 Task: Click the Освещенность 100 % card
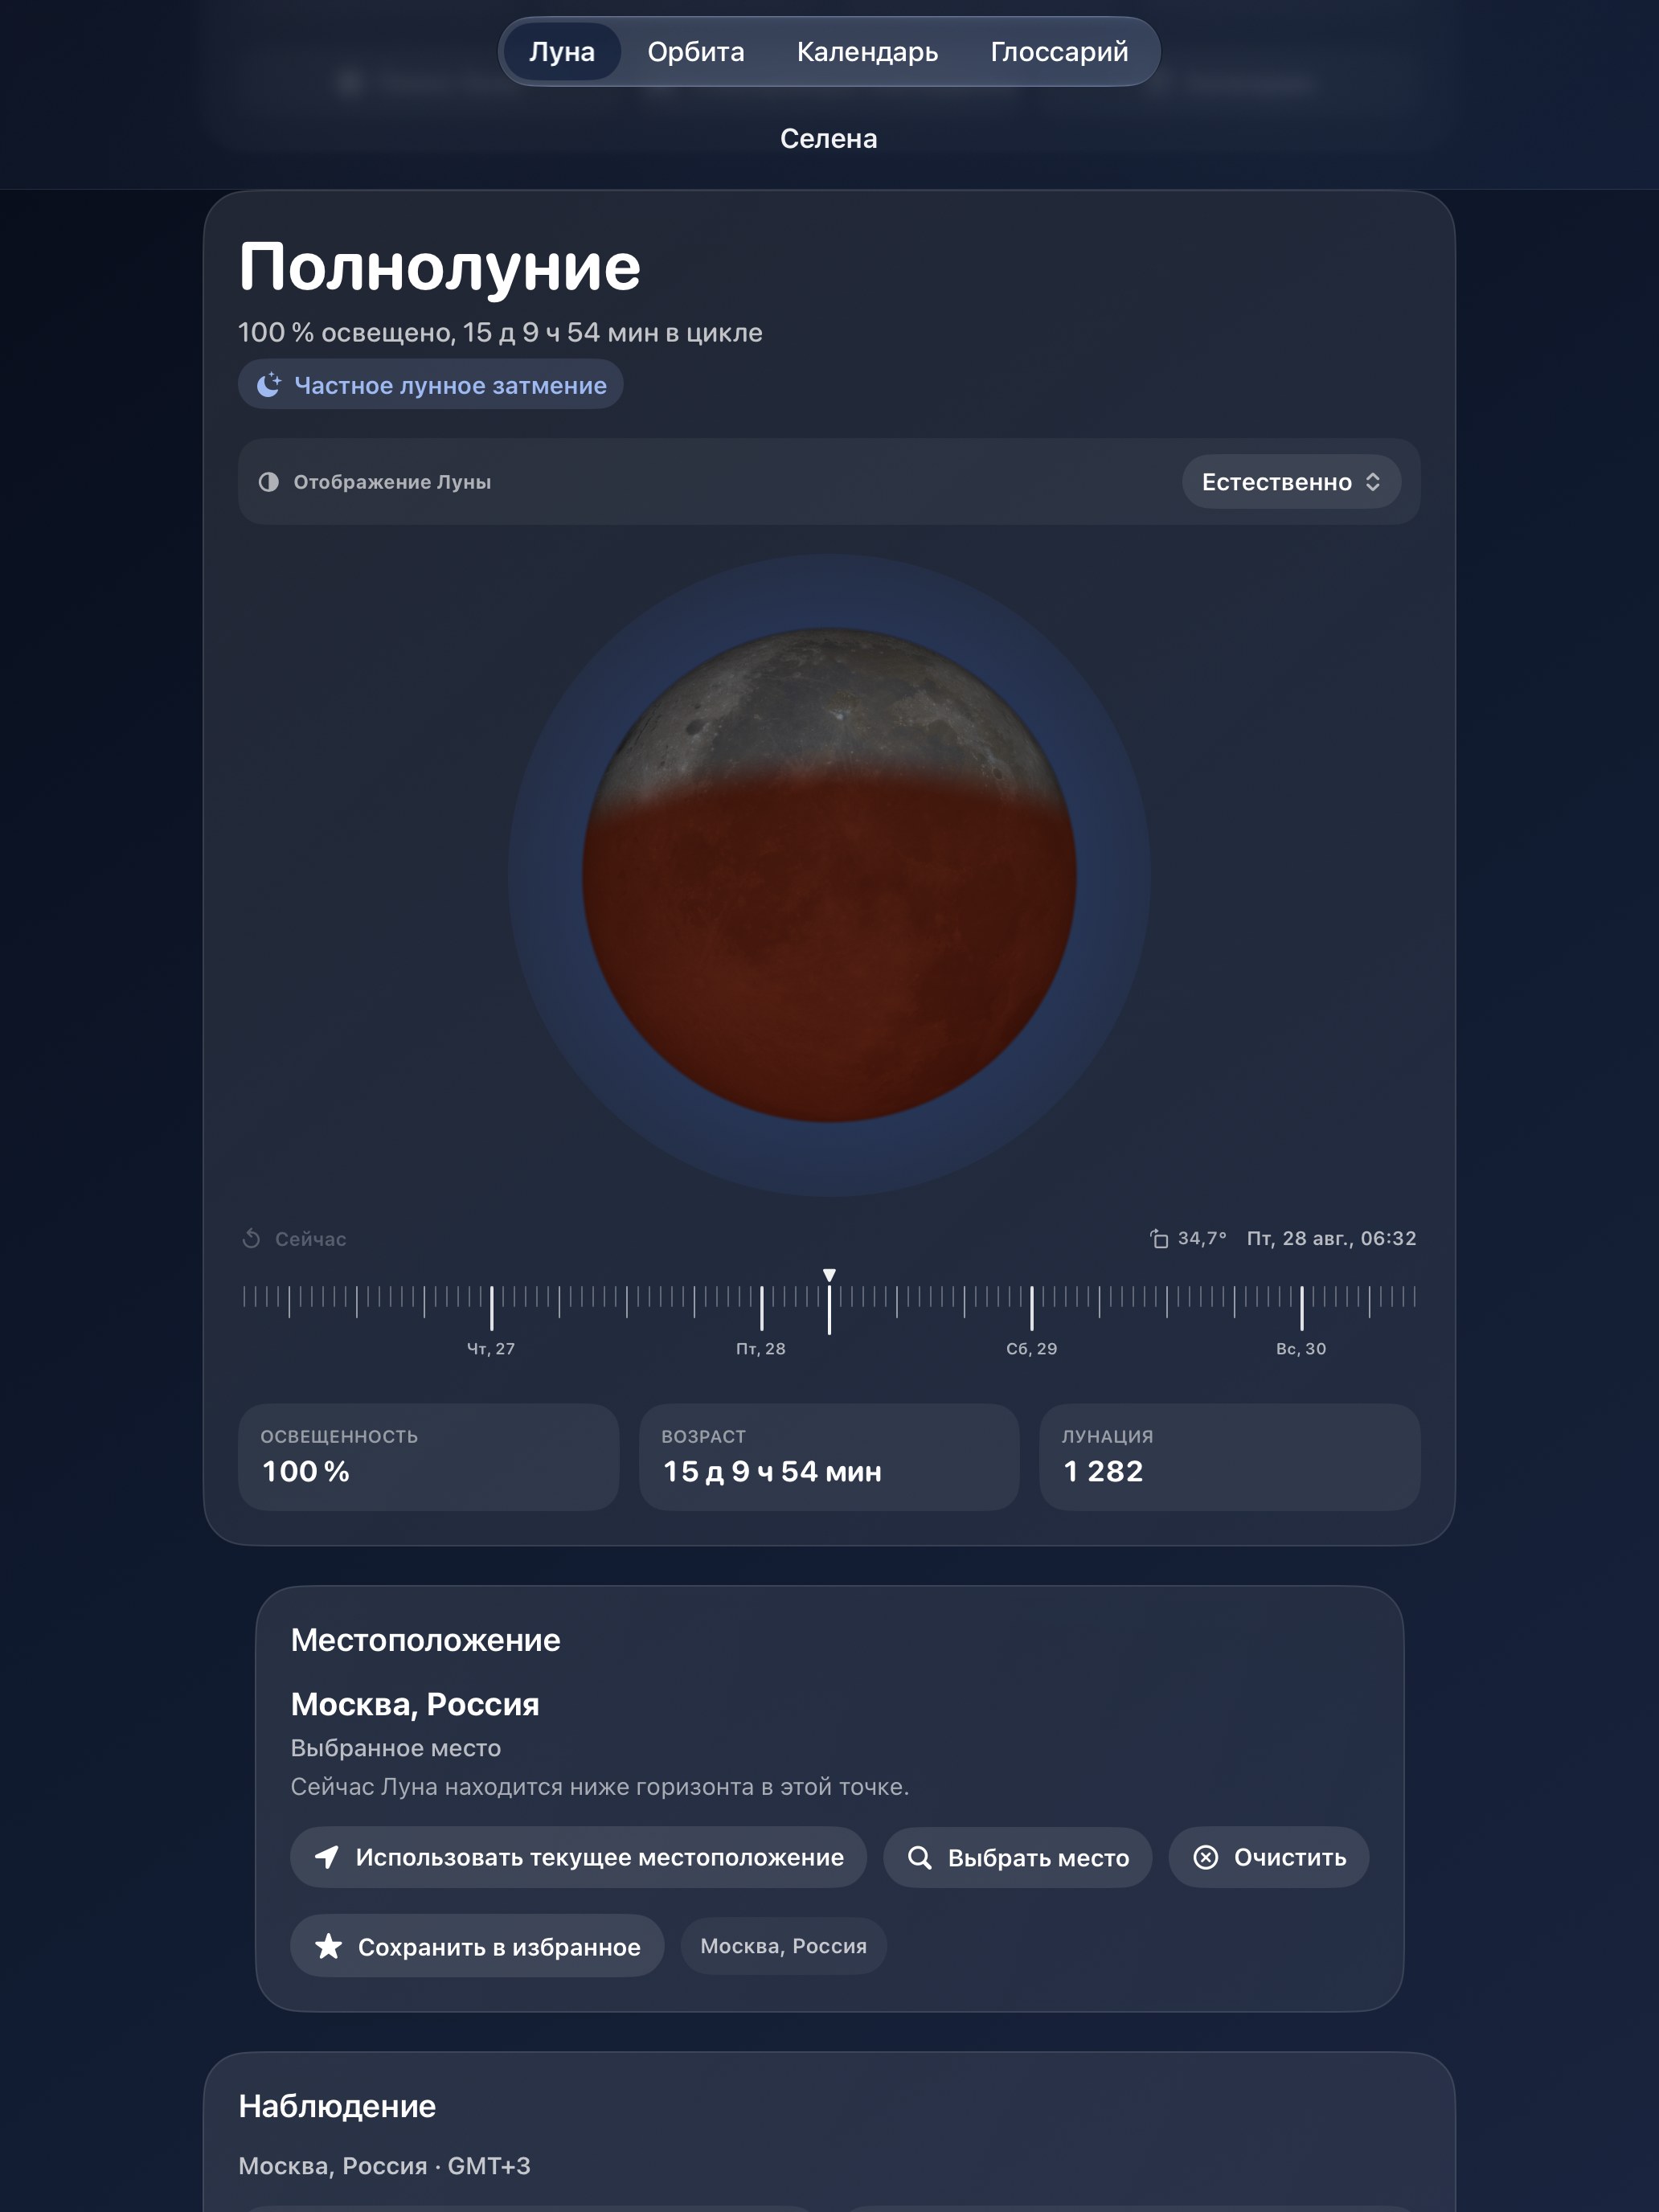pos(428,1457)
